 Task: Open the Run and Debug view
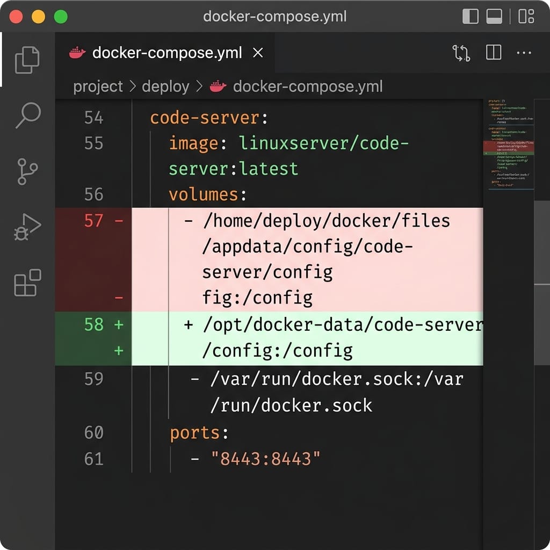click(27, 227)
